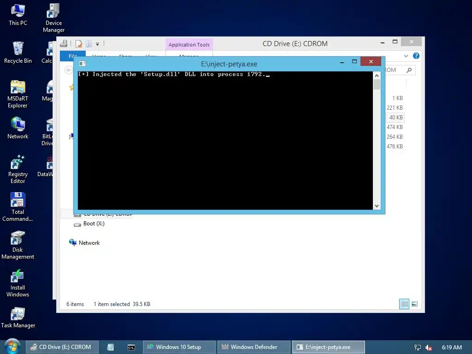Open Device Manager desktop shortcut
This screenshot has width=472, height=354.
(x=53, y=18)
